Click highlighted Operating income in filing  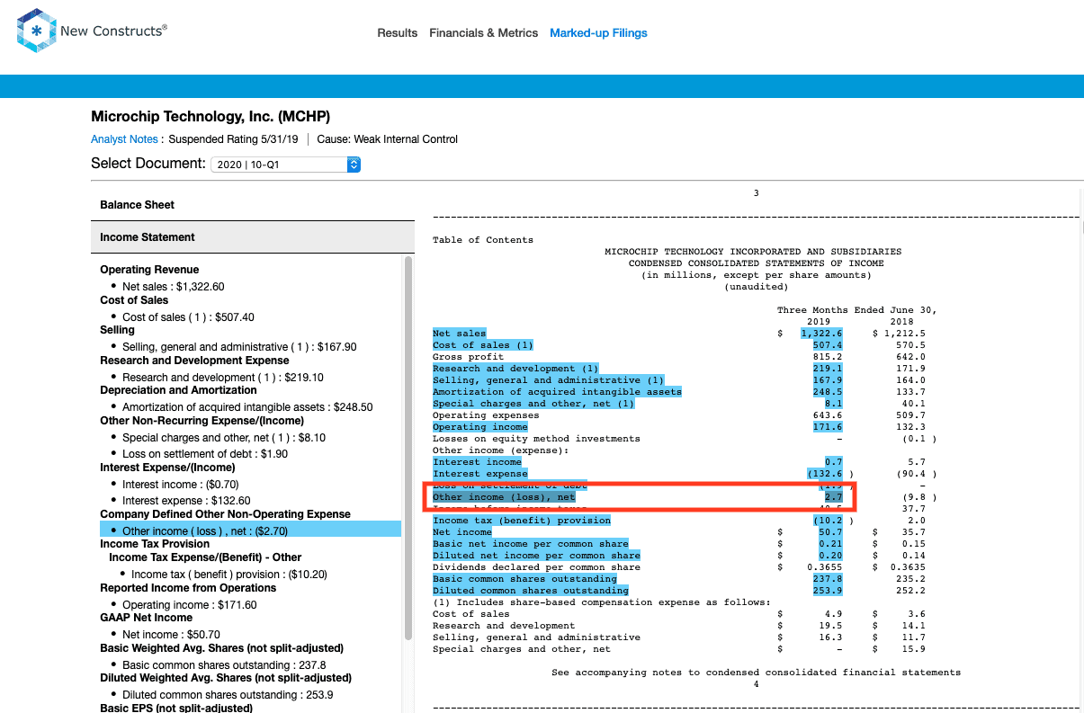pos(480,427)
